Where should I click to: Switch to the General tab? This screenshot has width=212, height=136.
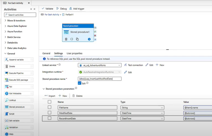[46, 54]
